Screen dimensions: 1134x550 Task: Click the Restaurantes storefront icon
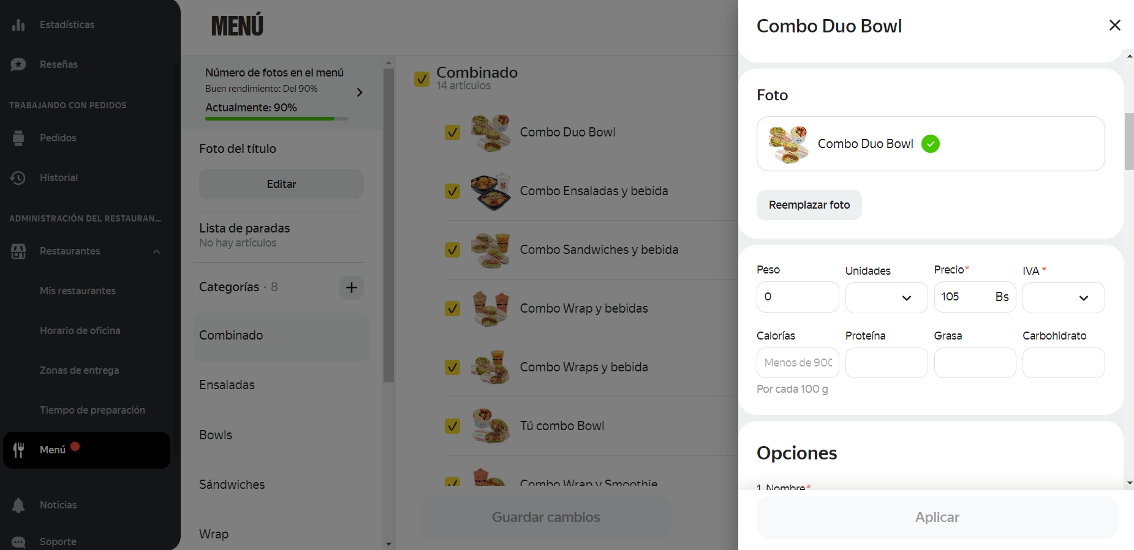click(18, 251)
